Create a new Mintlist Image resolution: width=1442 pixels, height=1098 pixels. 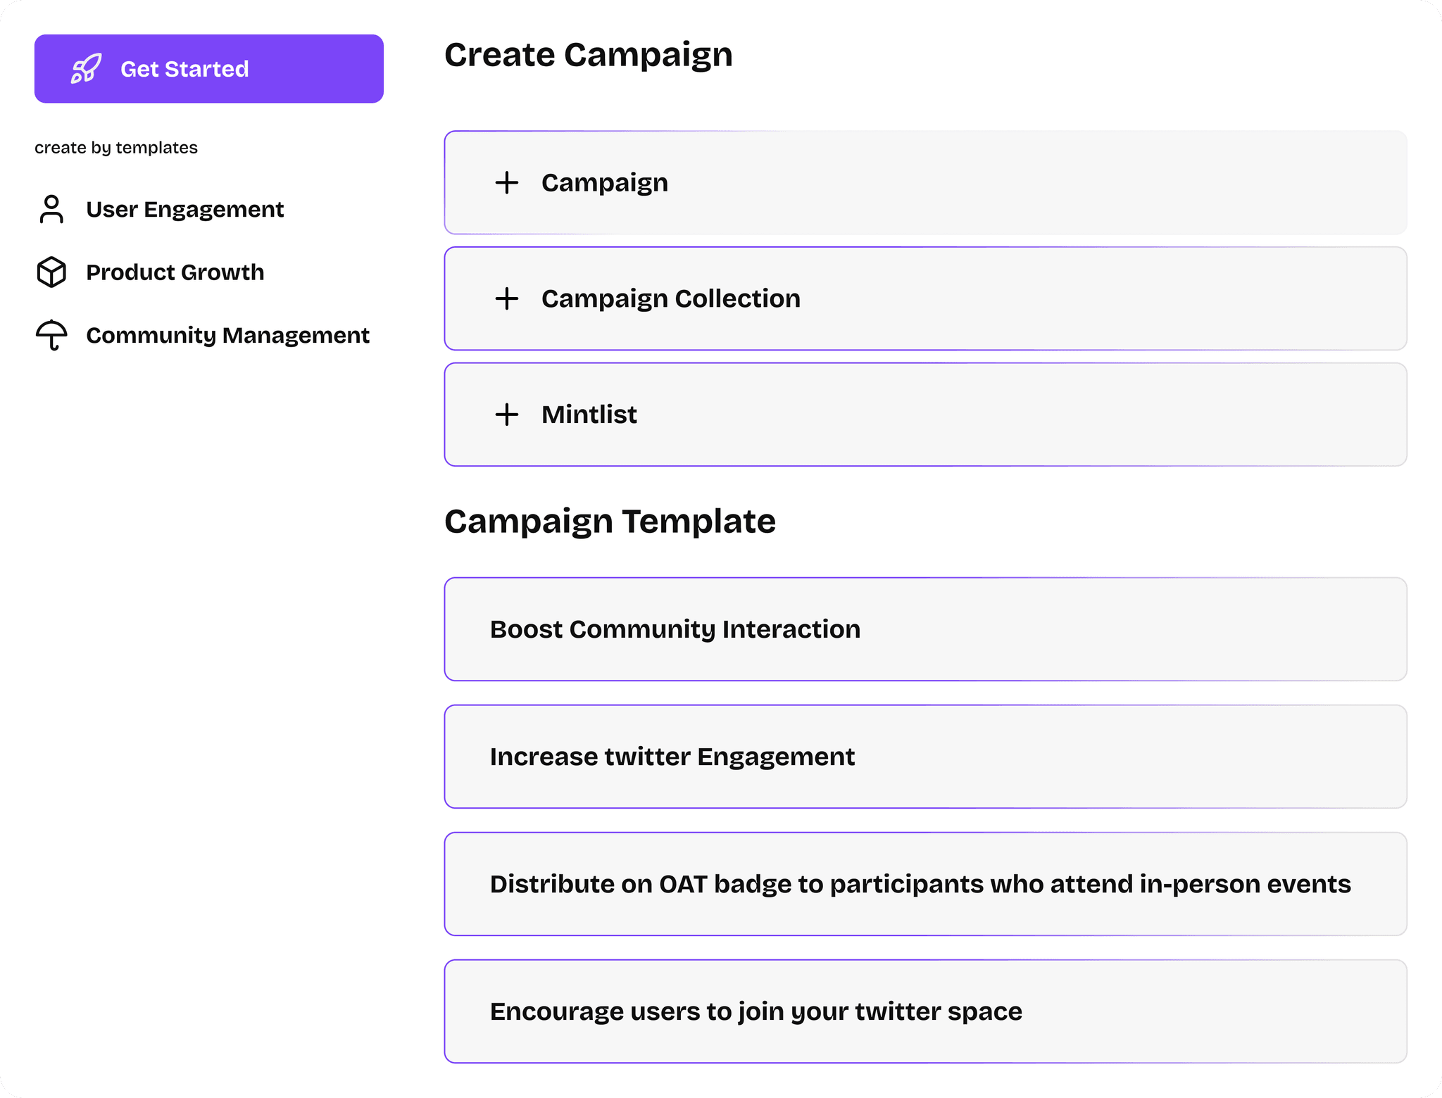924,415
